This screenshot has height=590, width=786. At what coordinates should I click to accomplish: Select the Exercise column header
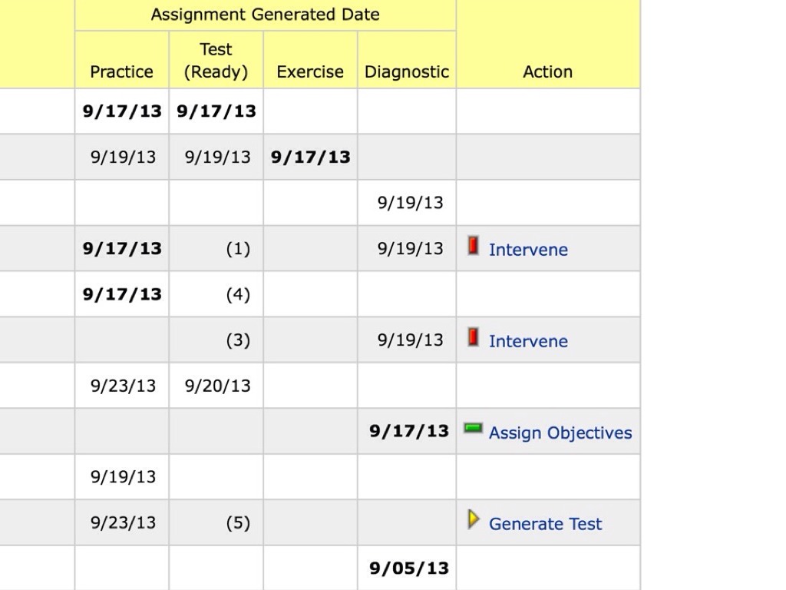[x=310, y=71]
